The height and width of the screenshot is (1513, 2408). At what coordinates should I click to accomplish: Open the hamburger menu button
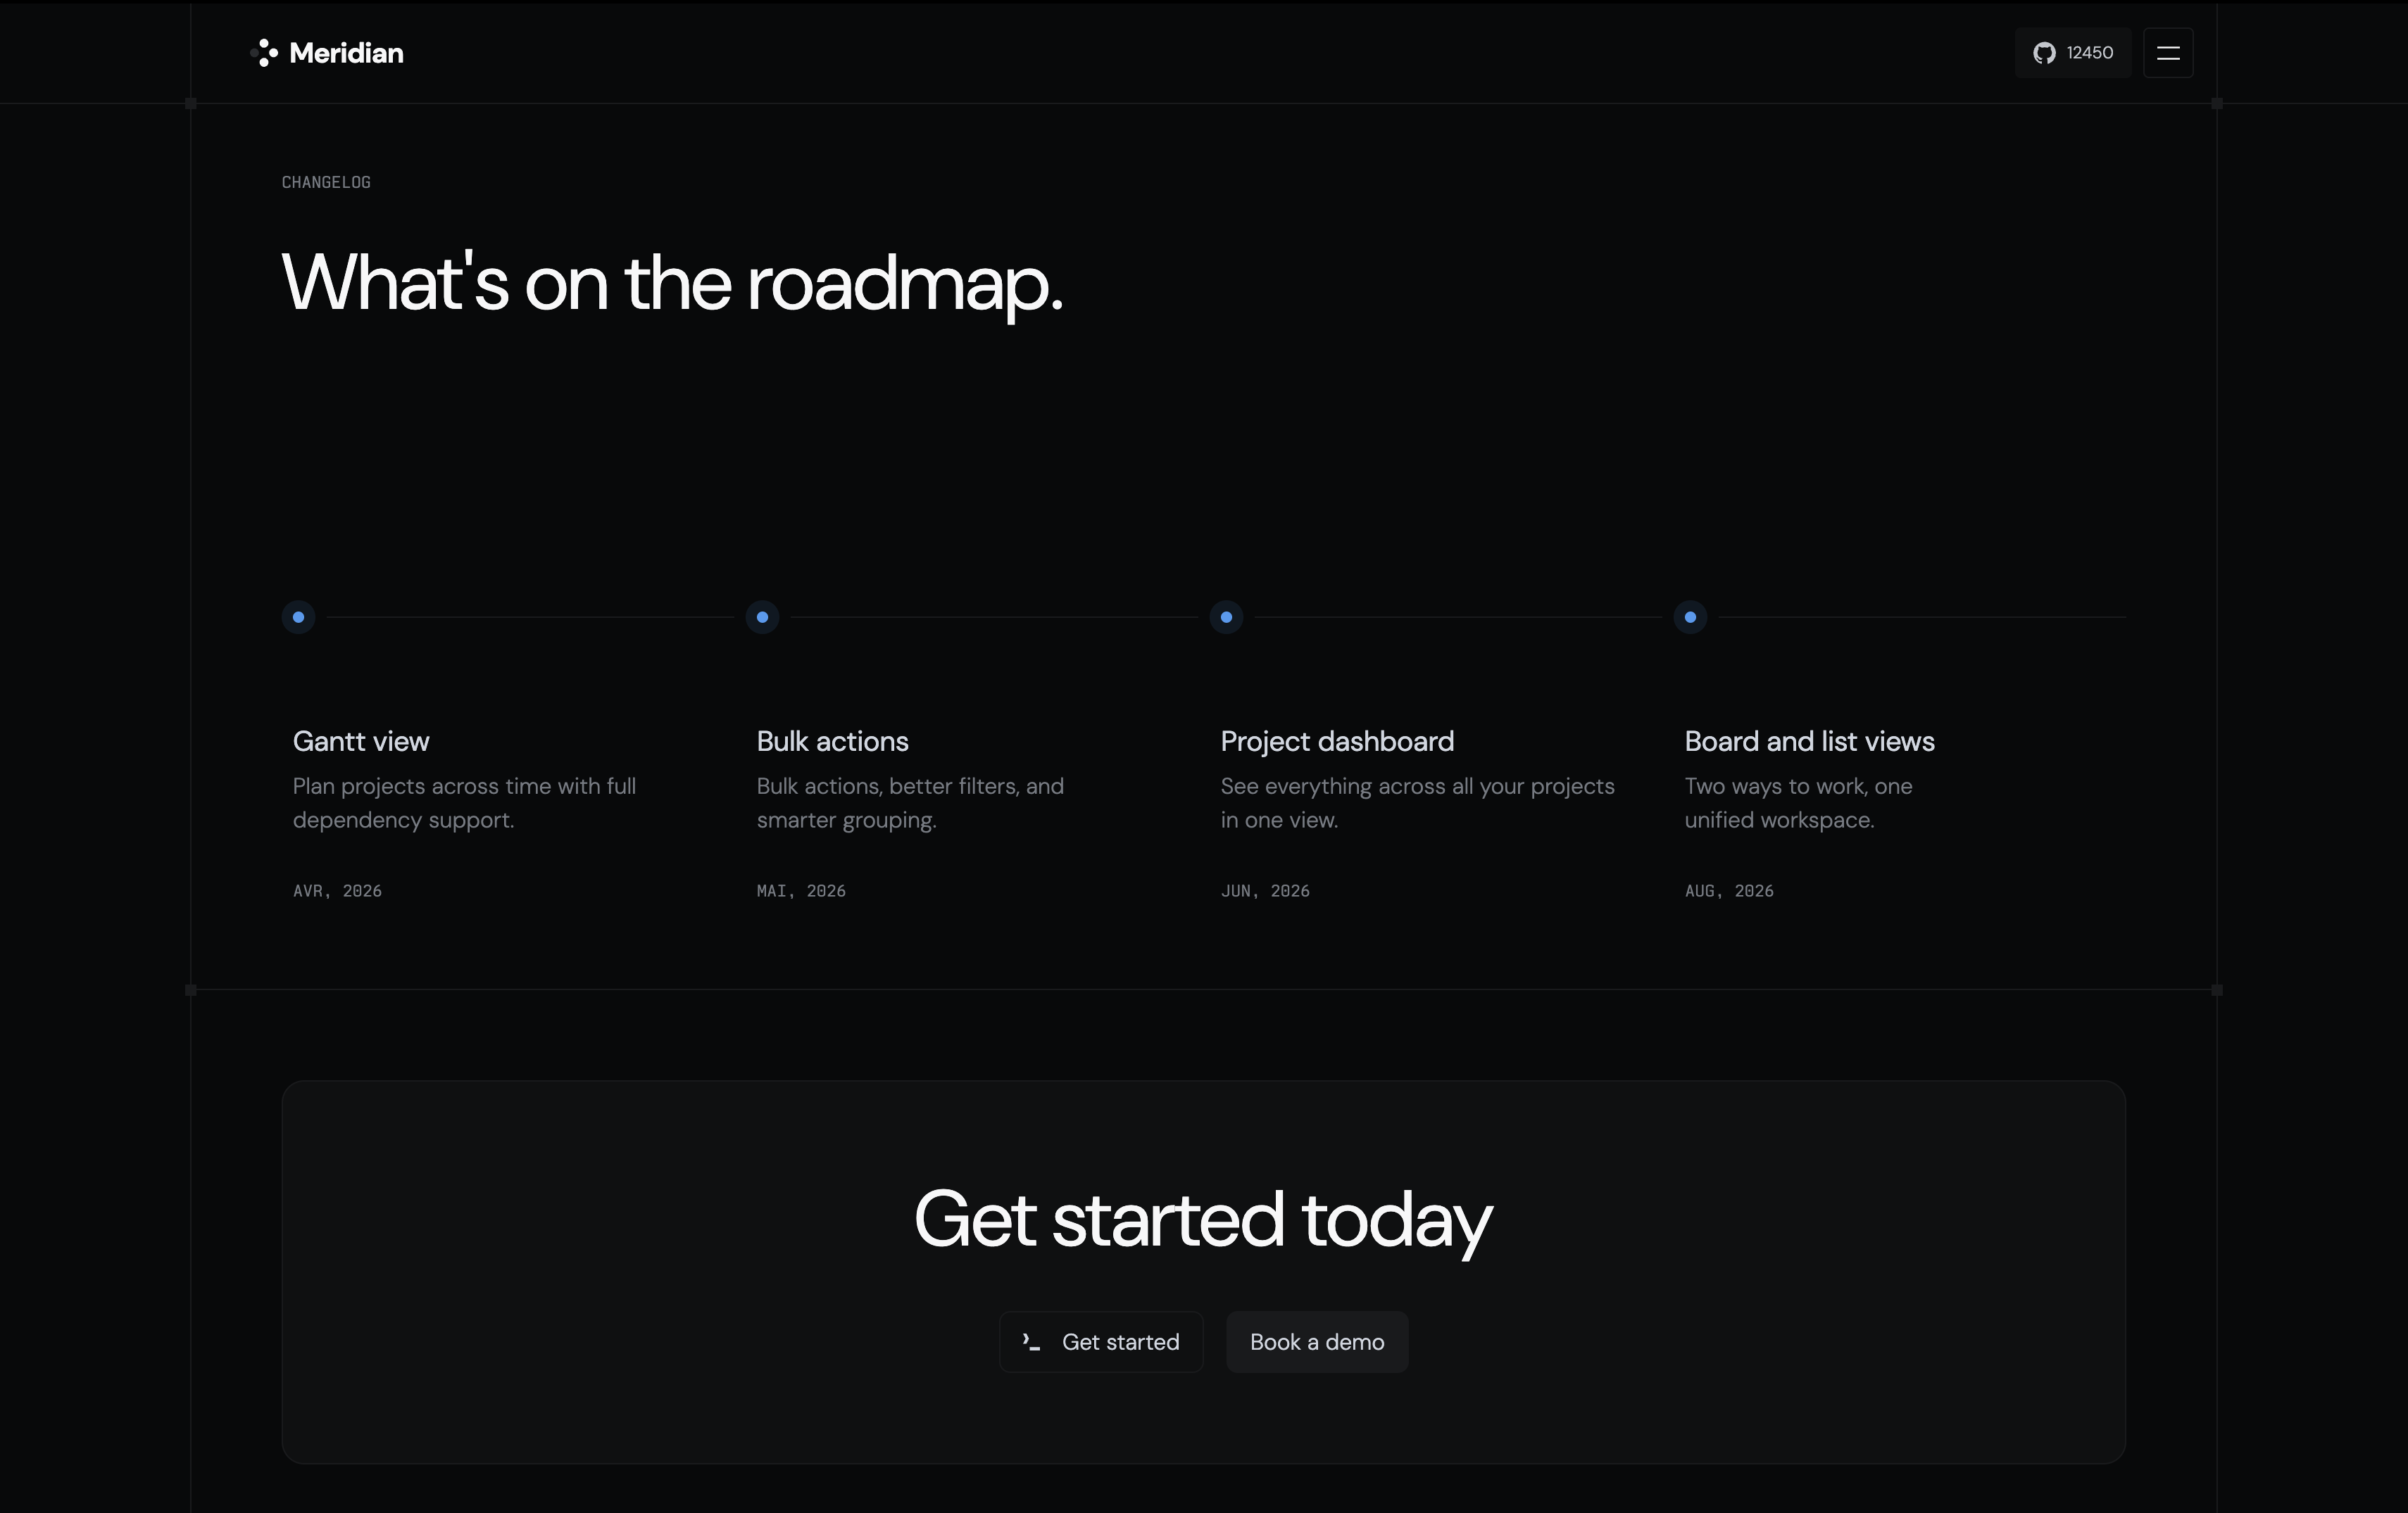[x=2168, y=53]
